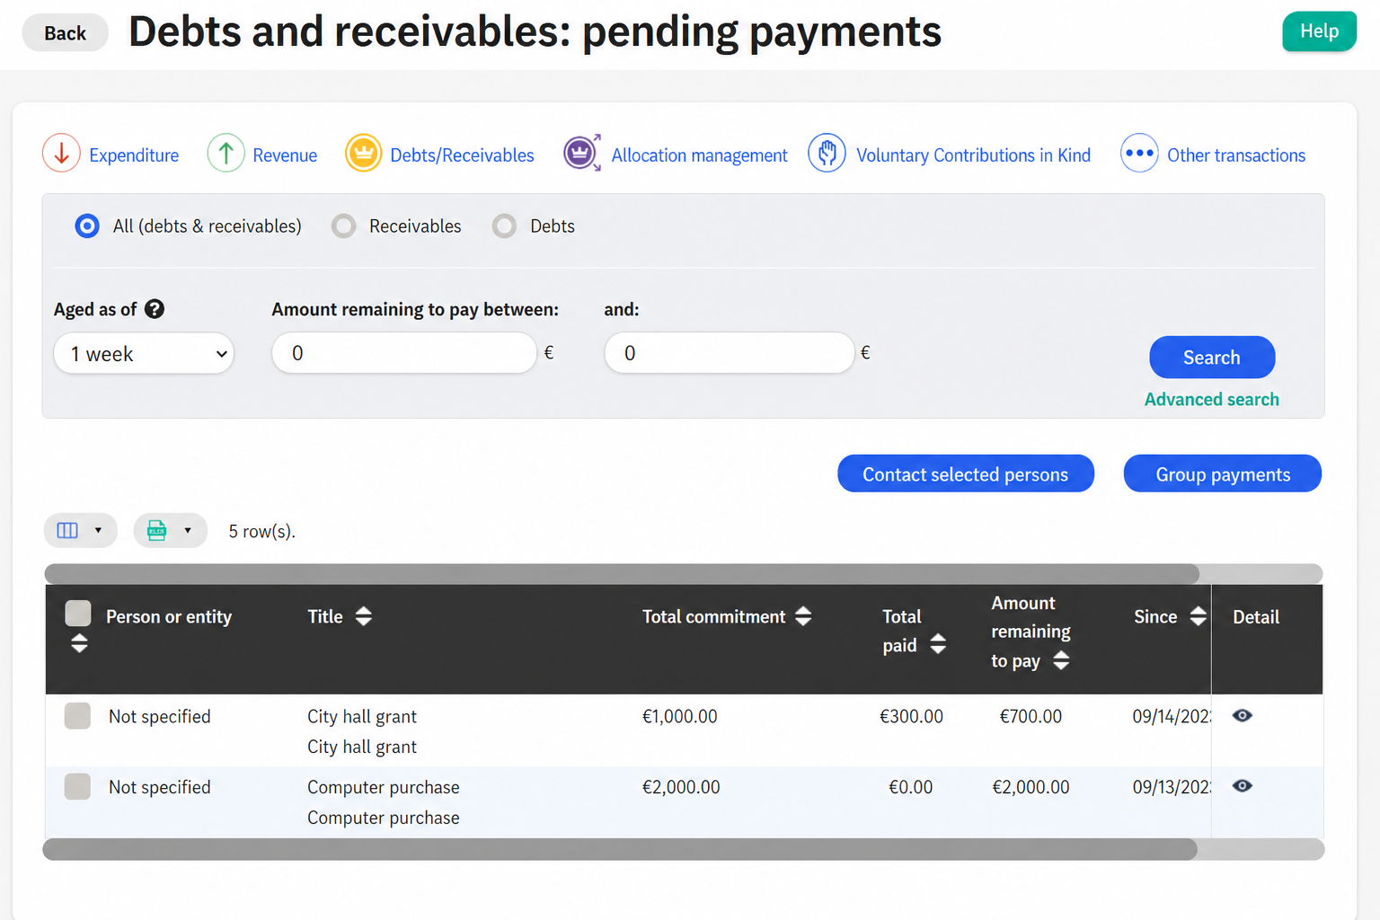Click the Debts/Receivables crown icon
This screenshot has width=1380, height=920.
(x=363, y=154)
